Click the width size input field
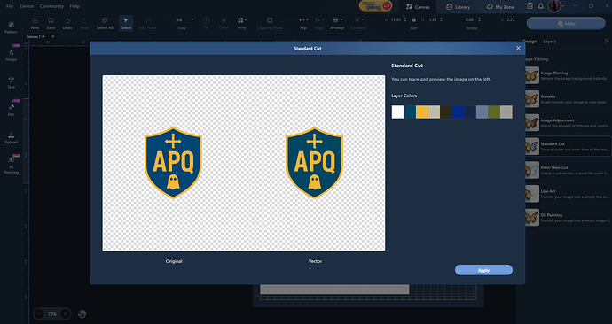612x324 pixels. tap(396, 19)
